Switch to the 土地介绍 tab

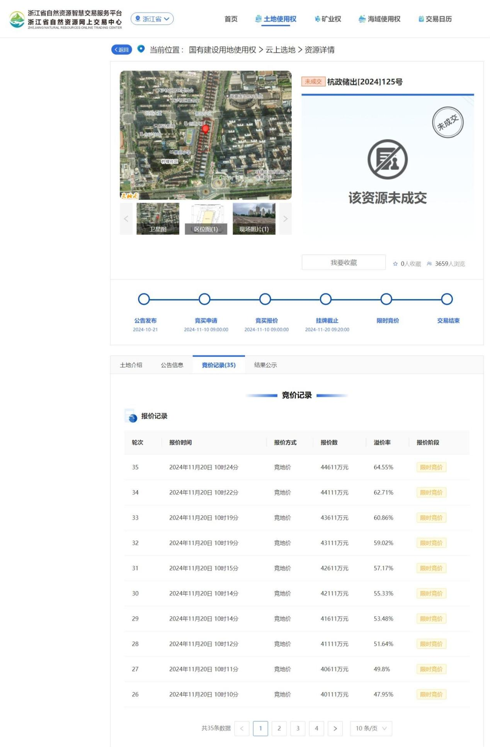tap(131, 365)
